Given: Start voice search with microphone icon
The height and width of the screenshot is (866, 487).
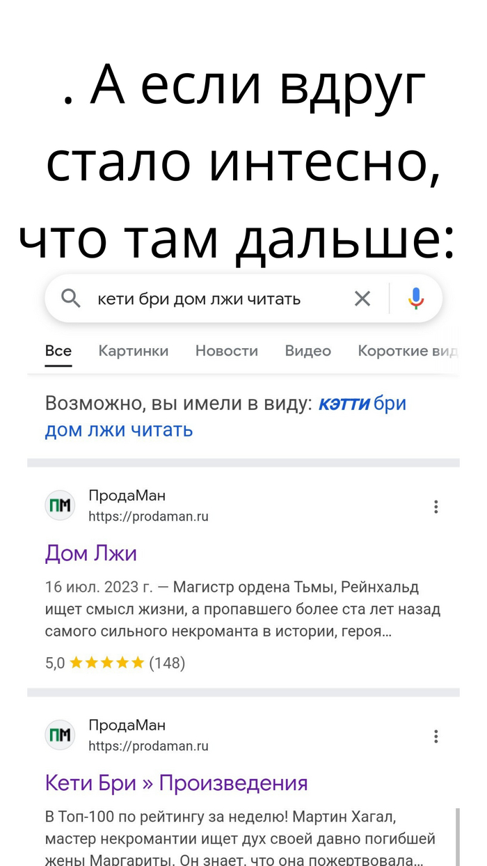Looking at the screenshot, I should click(416, 299).
